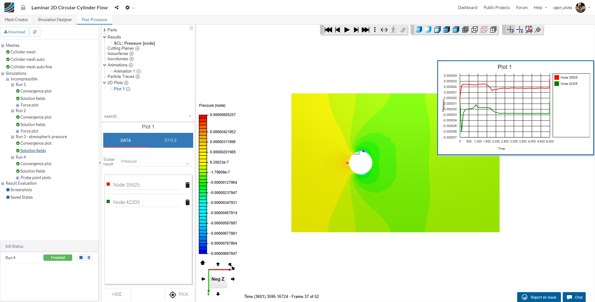Screen dimensions: 595x302
Task: Open the Scalar result Pressure dropdown
Action: (187, 164)
